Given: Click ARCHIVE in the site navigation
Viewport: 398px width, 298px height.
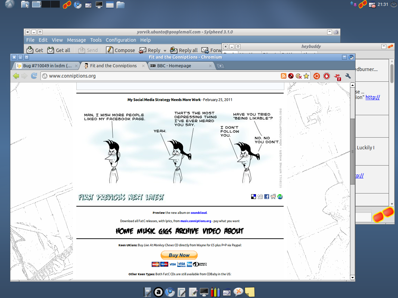Looking at the screenshot, I should pyautogui.click(x=187, y=231).
